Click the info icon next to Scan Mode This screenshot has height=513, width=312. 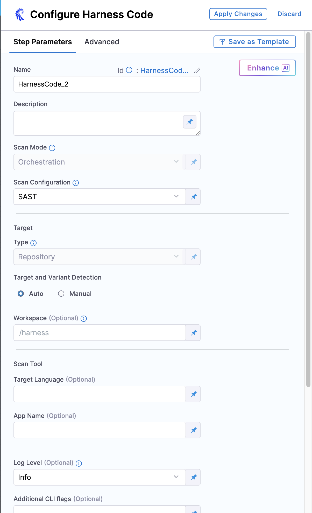pyautogui.click(x=52, y=148)
